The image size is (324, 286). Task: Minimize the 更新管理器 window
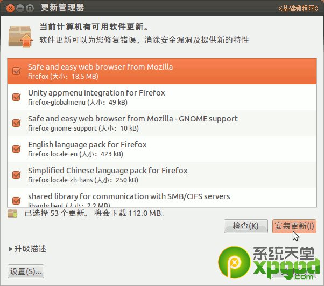20,9
